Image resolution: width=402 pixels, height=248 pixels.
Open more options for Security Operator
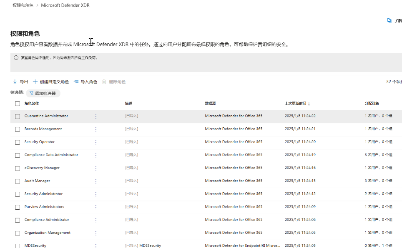coord(96,142)
